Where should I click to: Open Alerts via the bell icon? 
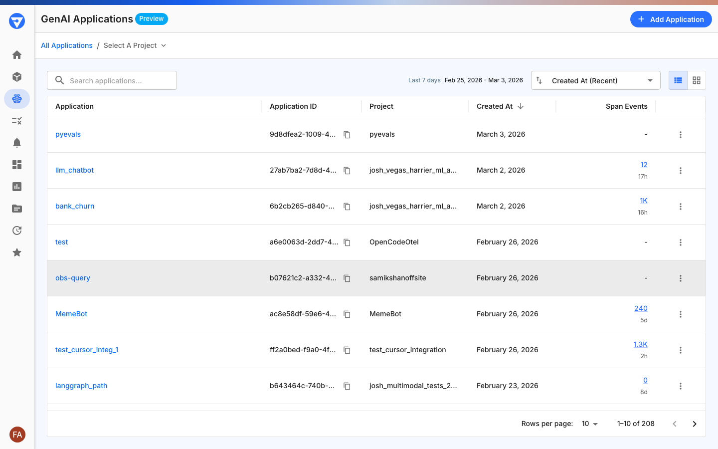[16, 143]
